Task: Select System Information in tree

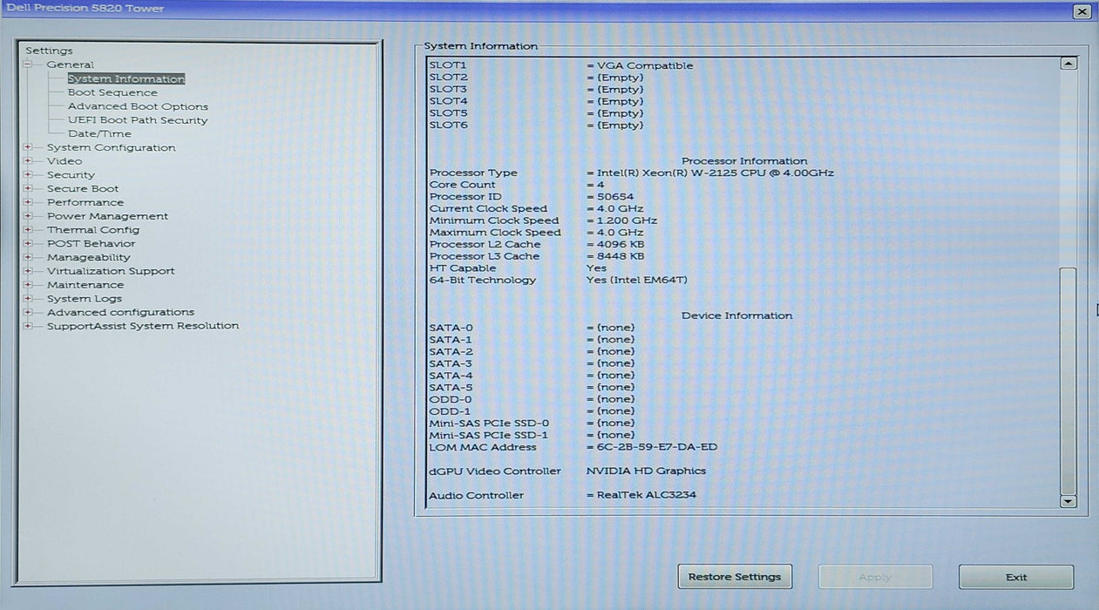Action: point(126,78)
